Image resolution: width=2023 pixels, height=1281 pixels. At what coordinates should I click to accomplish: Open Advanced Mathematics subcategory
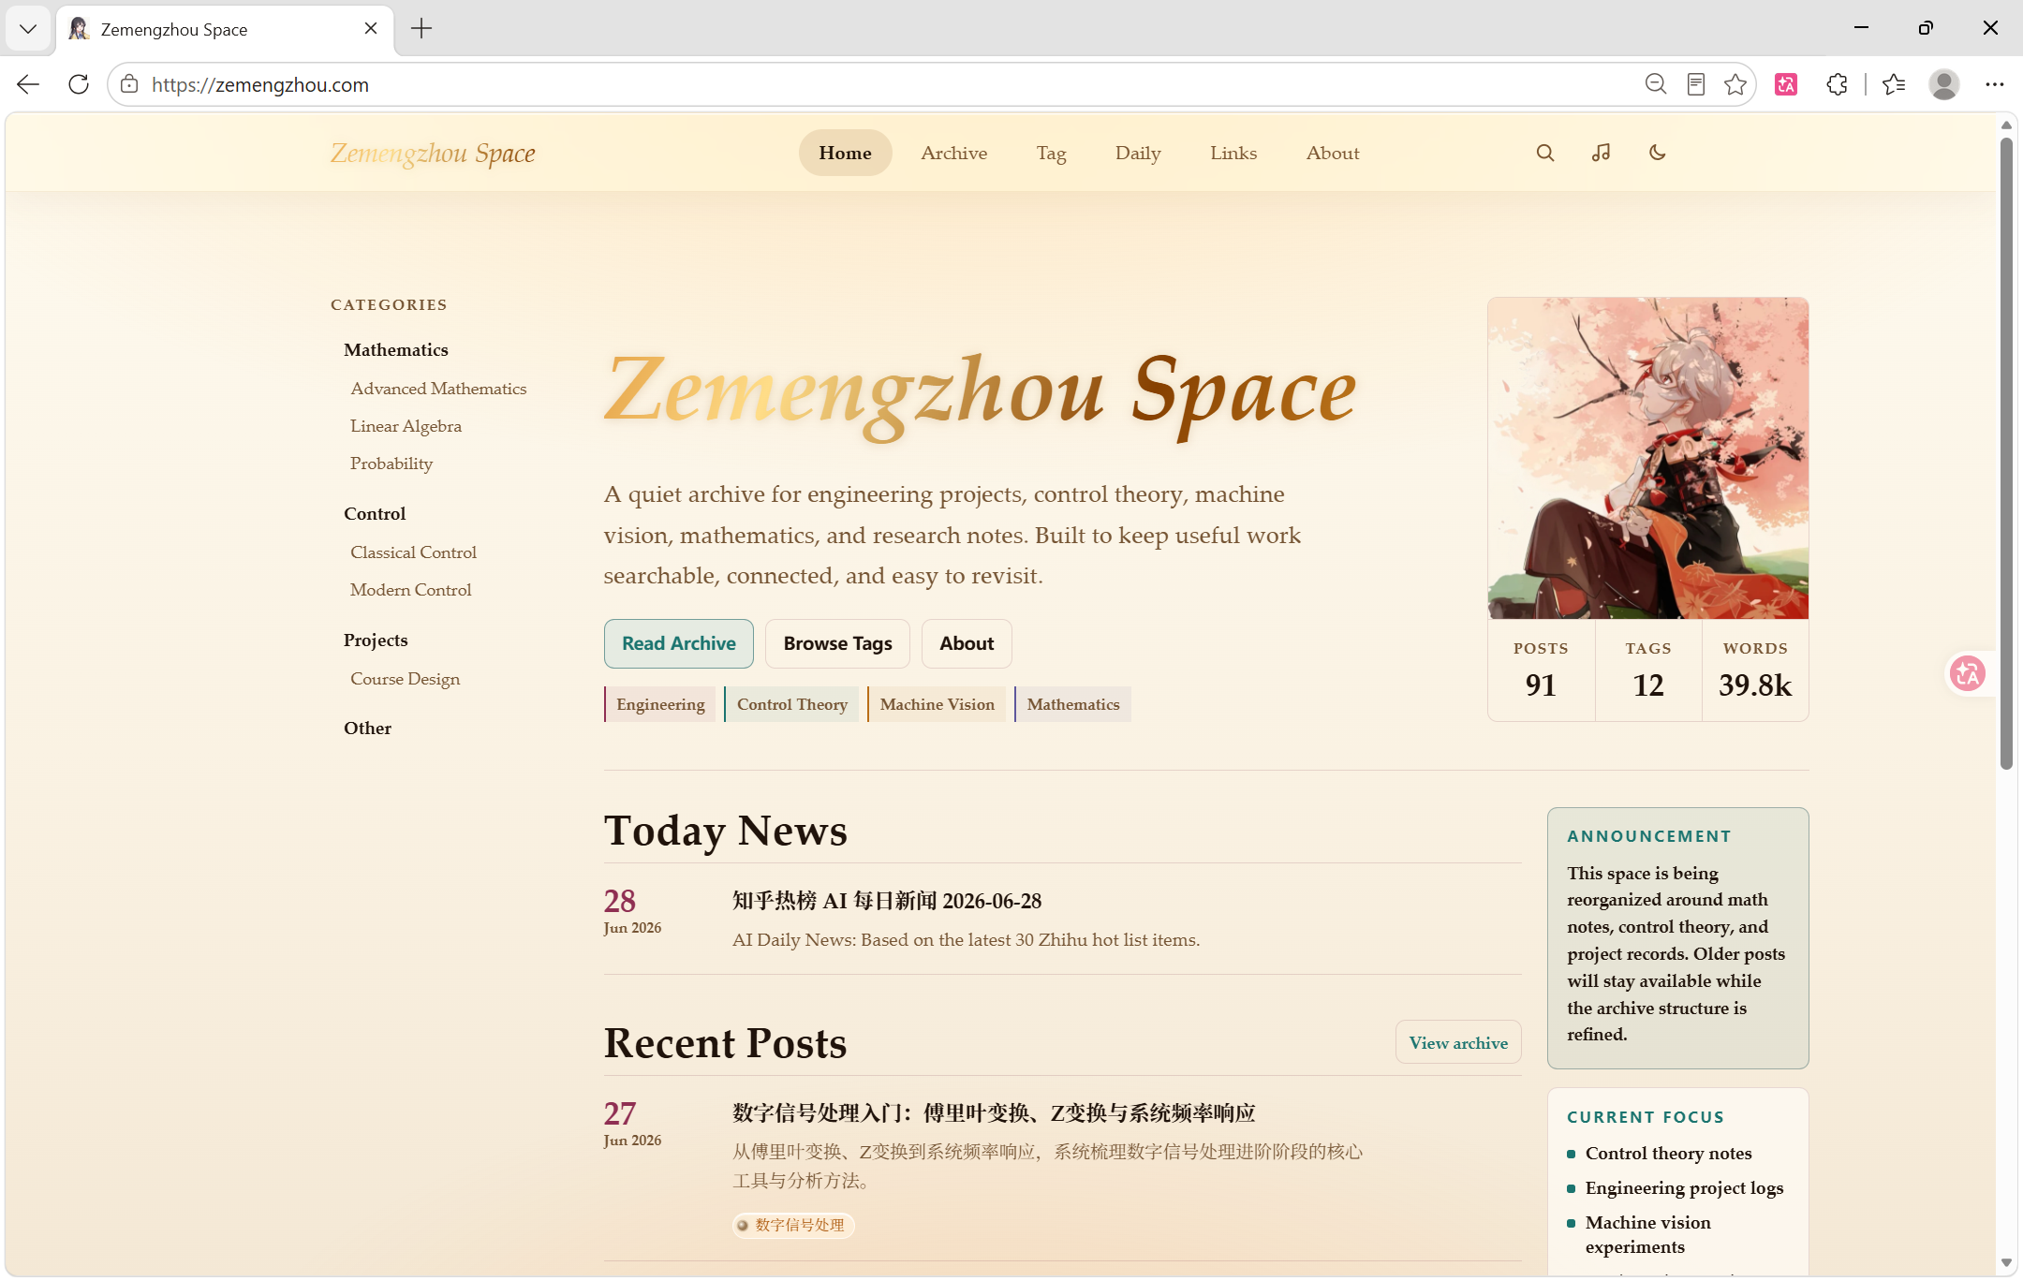click(x=438, y=389)
